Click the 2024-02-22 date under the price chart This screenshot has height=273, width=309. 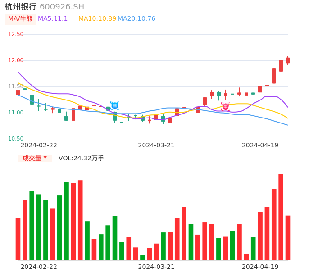(x=39, y=145)
